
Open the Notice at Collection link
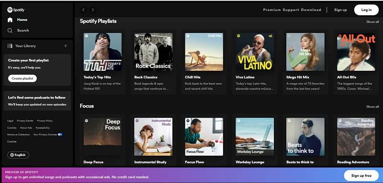(x=18, y=135)
